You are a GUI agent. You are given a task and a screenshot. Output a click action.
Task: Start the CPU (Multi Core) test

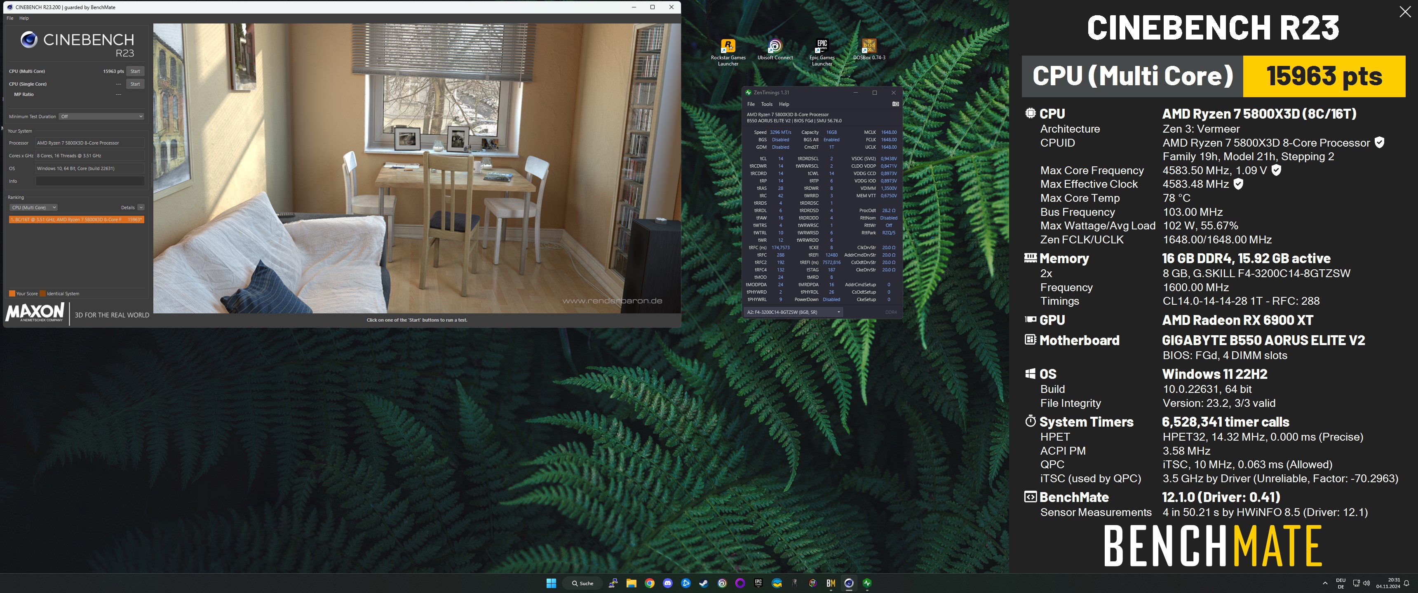coord(135,71)
